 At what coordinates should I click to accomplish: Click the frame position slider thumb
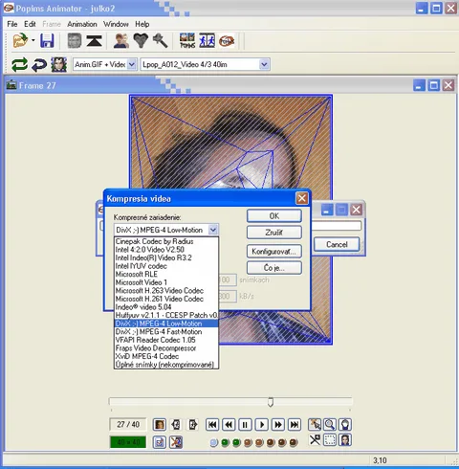(x=271, y=402)
